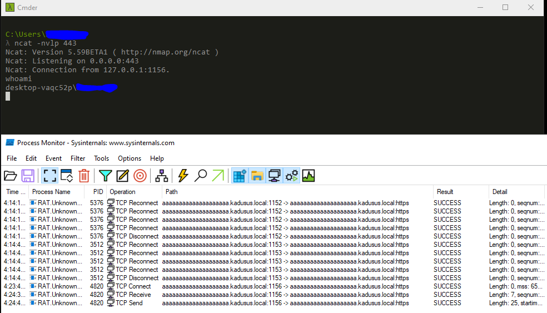Click Detail 'Length: 0, mss: 65' cell
Viewport: 547px width, 313px height.
click(x=516, y=286)
